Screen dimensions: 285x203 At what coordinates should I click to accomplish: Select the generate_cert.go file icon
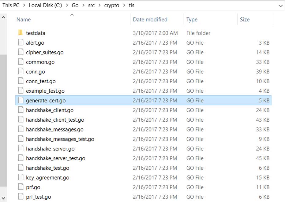[21, 100]
